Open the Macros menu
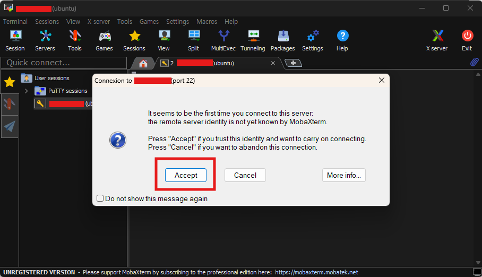482x277 pixels. pos(207,22)
